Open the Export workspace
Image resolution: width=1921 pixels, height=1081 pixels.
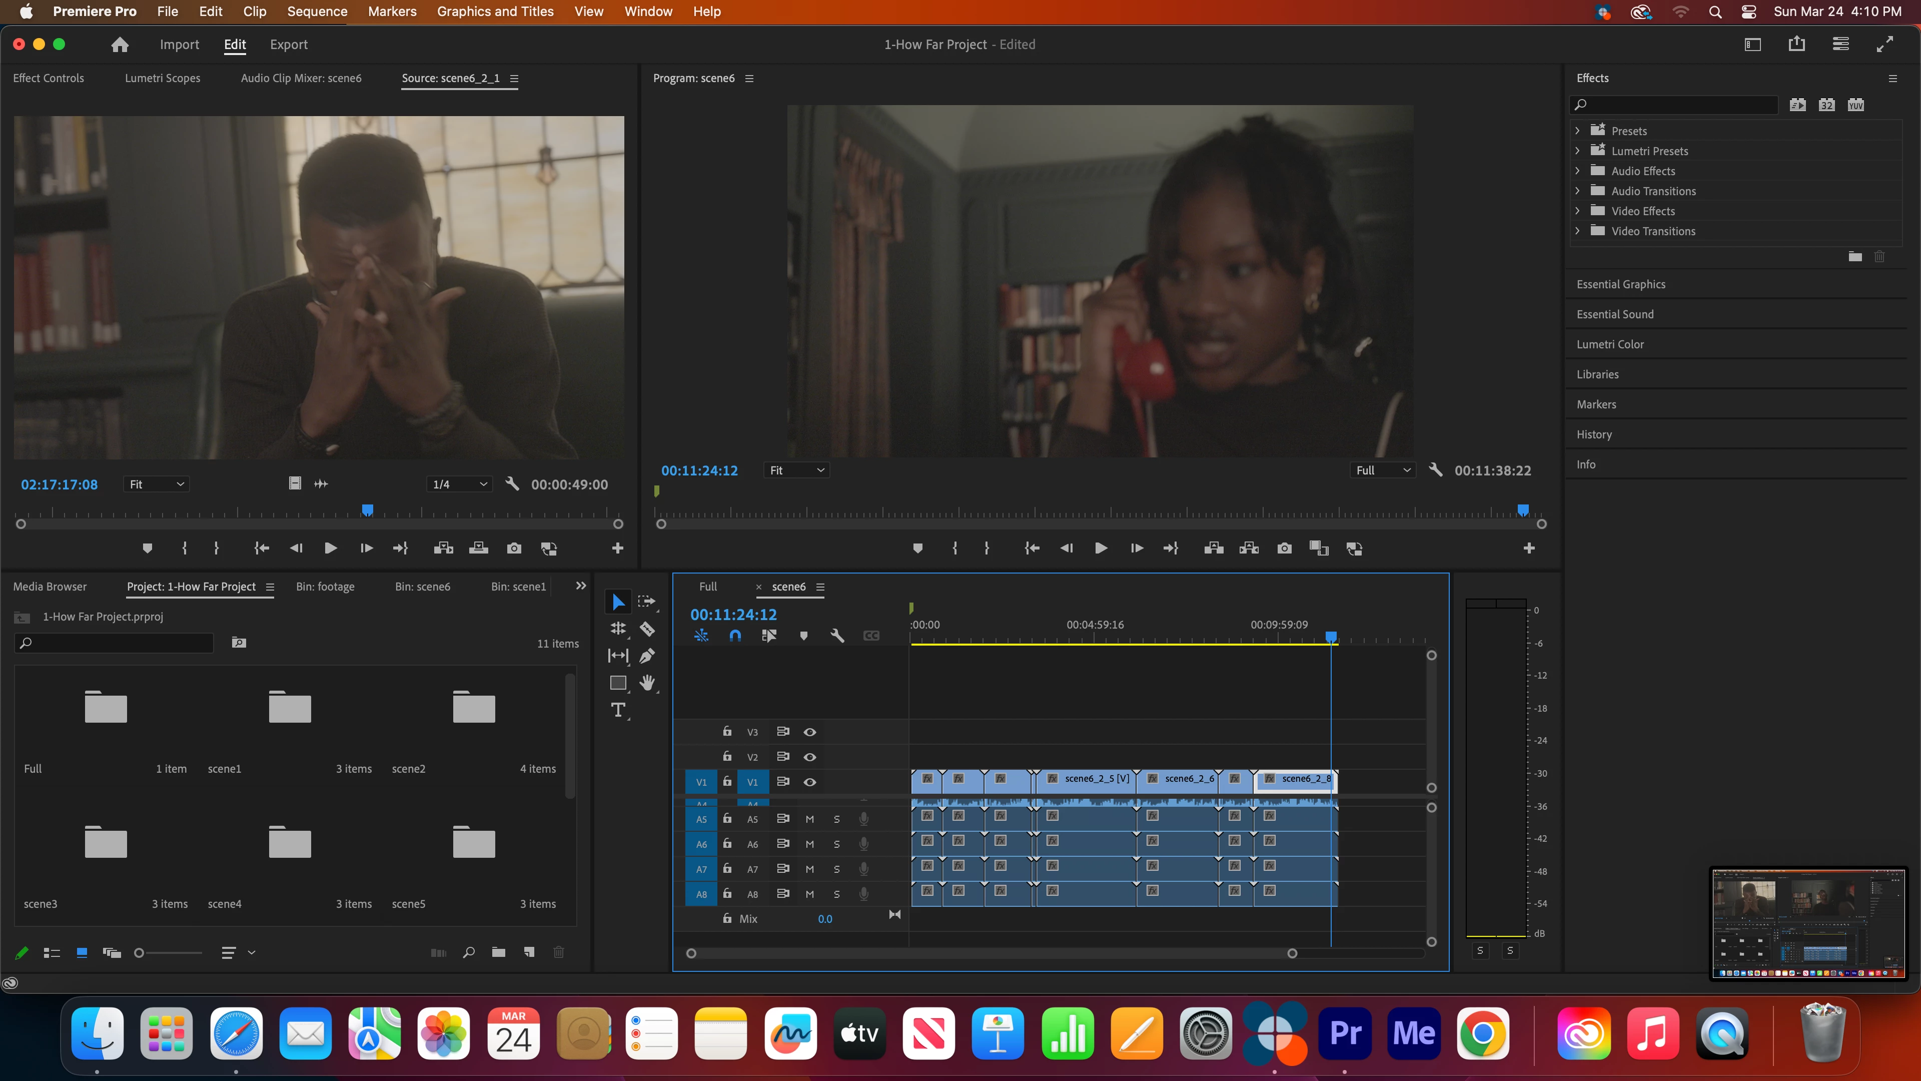(x=289, y=45)
